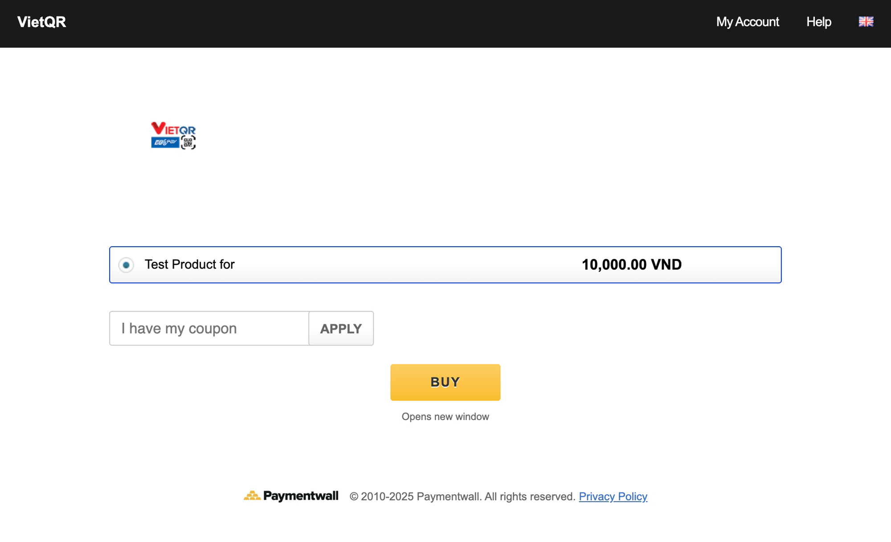Click the VietQR brand title in header

41,22
